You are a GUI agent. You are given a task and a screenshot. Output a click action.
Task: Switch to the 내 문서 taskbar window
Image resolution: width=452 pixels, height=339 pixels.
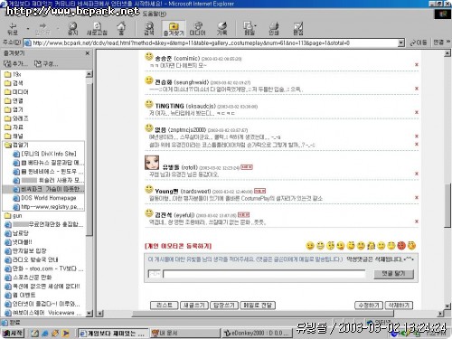[185, 333]
